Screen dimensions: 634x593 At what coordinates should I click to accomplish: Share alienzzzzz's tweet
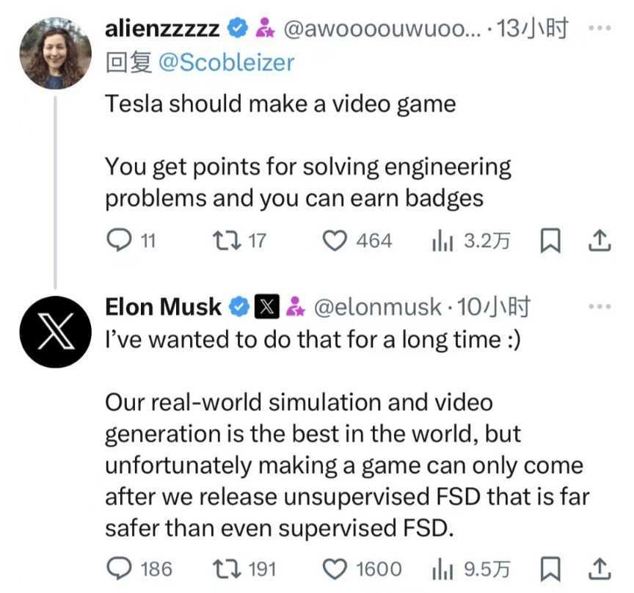point(600,240)
